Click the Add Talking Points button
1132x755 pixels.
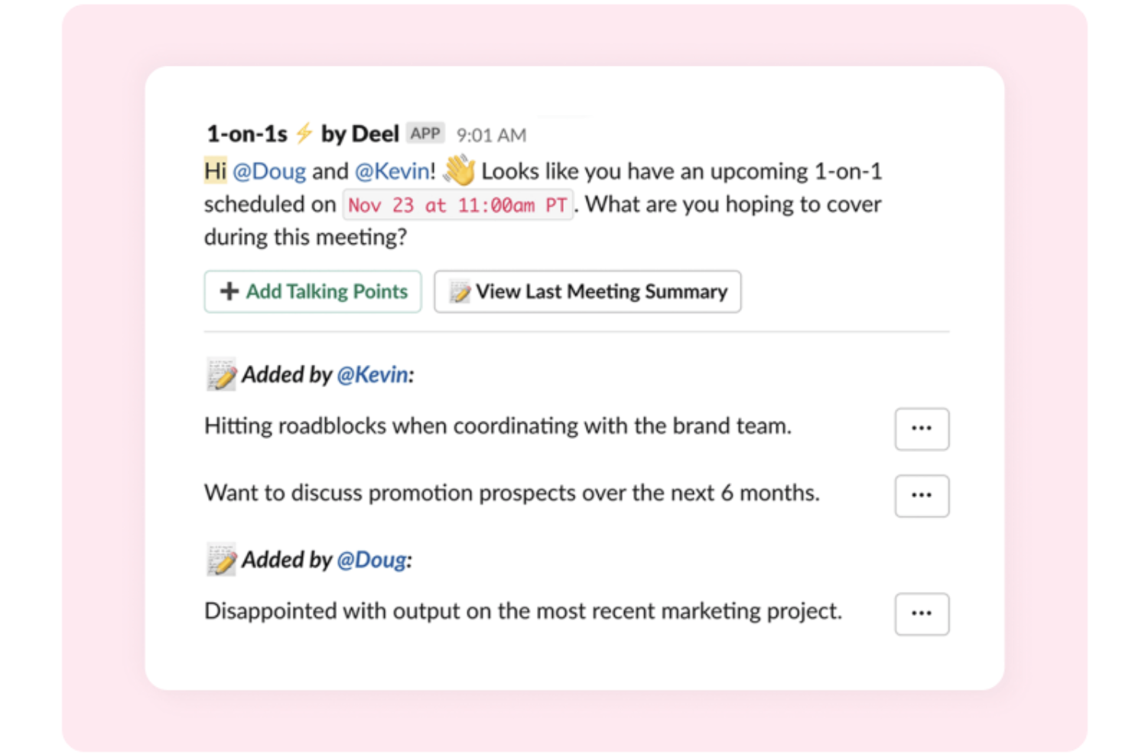click(x=313, y=291)
